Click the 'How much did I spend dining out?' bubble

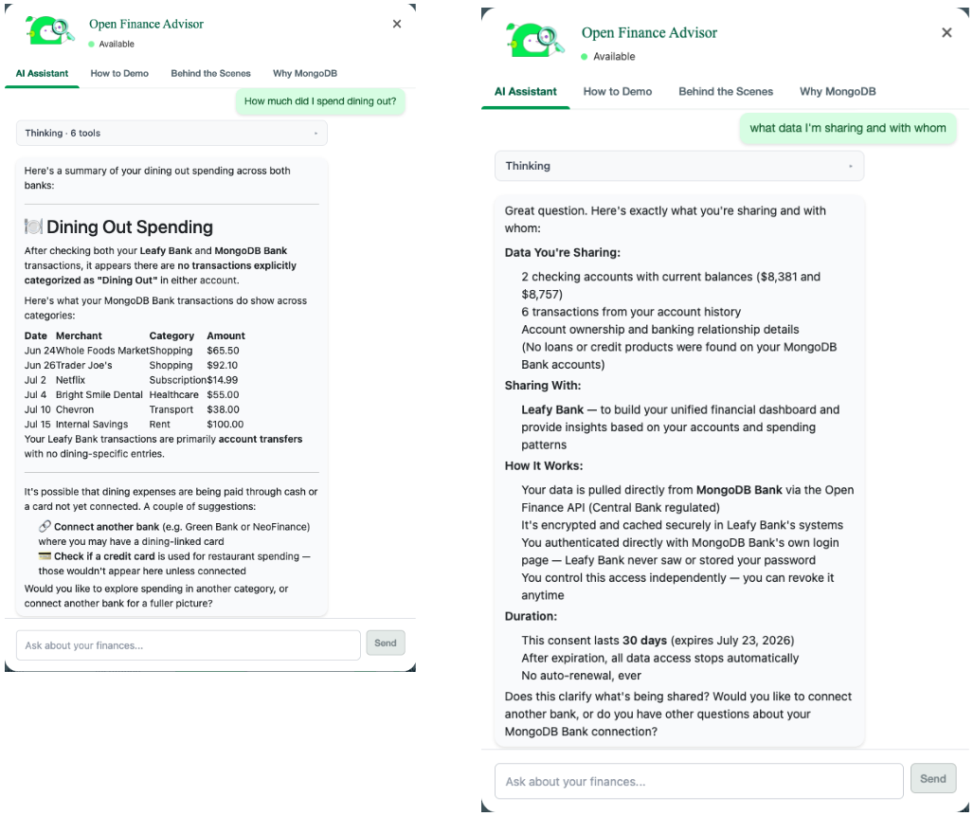(320, 101)
